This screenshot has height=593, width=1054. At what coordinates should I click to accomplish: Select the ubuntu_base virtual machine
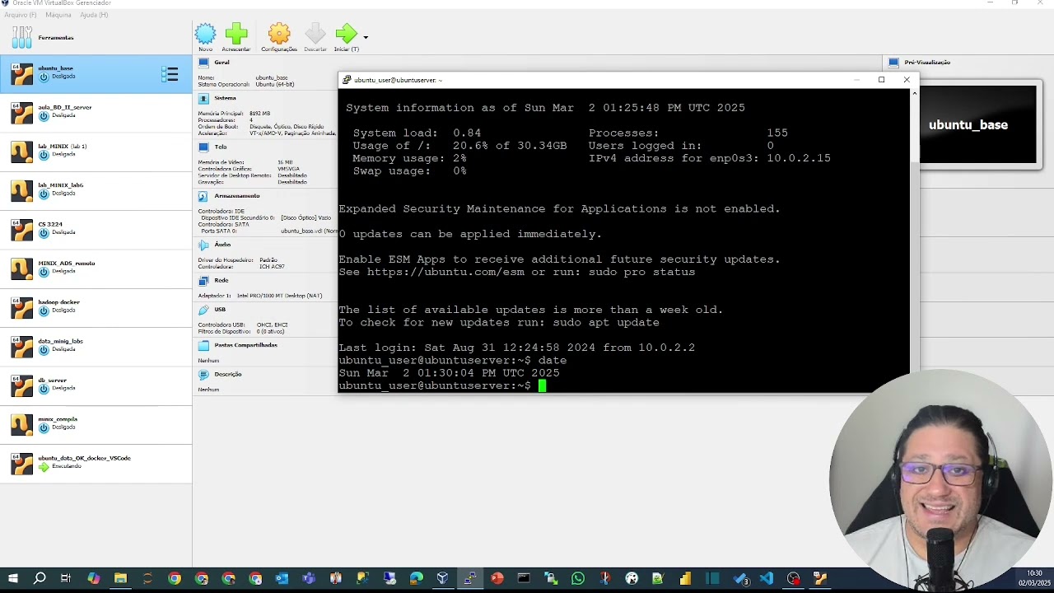[96, 74]
